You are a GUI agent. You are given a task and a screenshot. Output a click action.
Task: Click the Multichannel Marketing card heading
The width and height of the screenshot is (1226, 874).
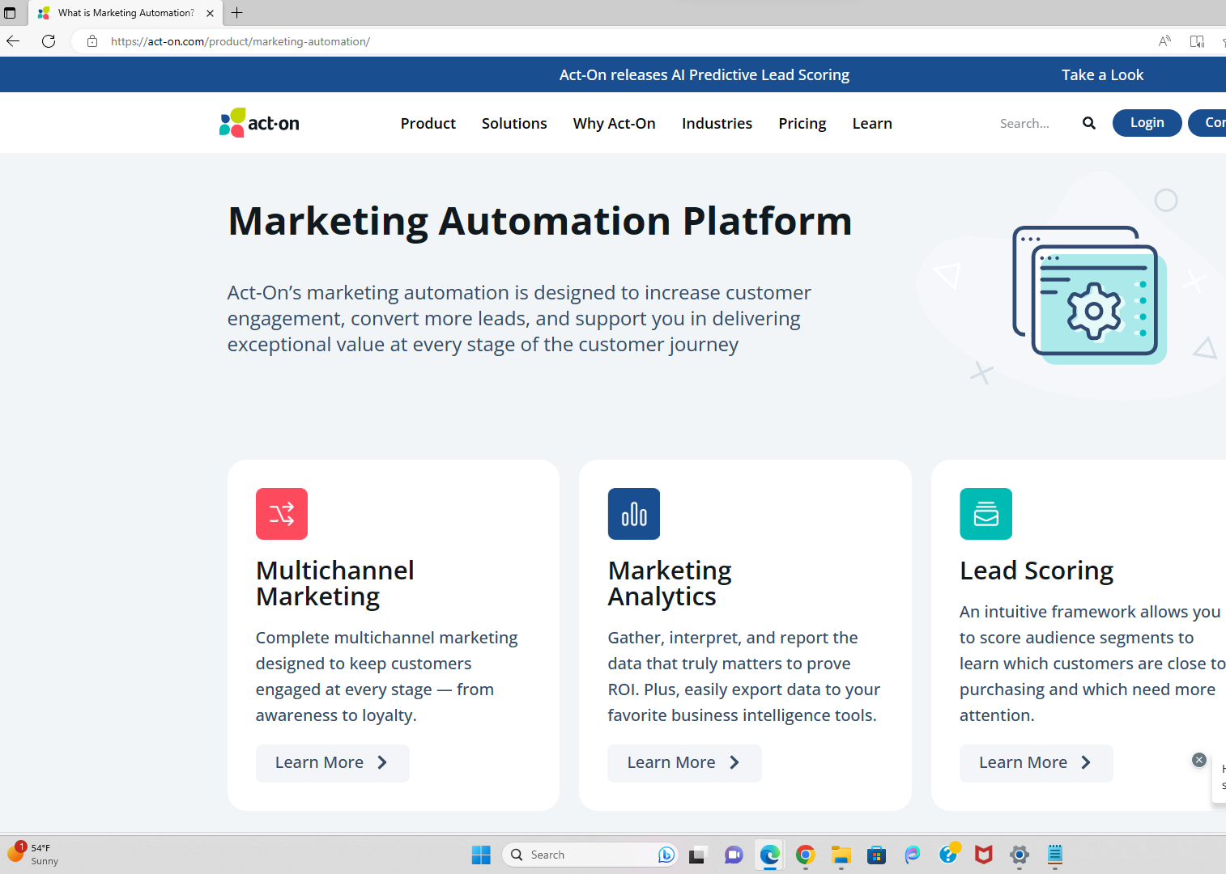(335, 583)
